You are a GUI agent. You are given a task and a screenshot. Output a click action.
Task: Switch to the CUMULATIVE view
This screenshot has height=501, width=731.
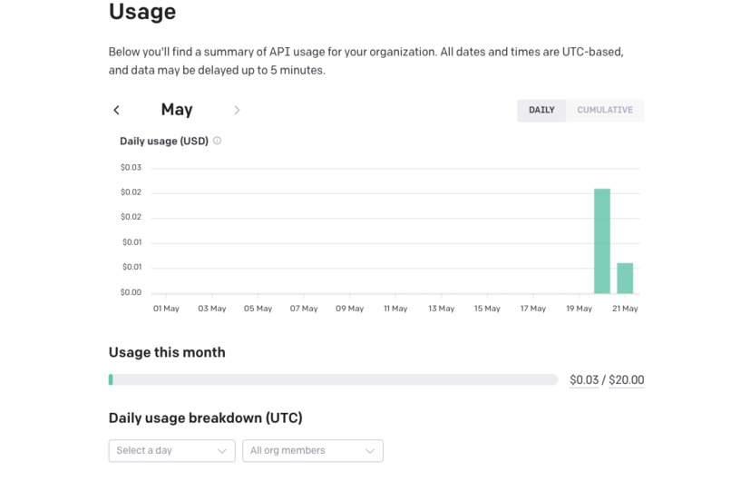(x=605, y=110)
